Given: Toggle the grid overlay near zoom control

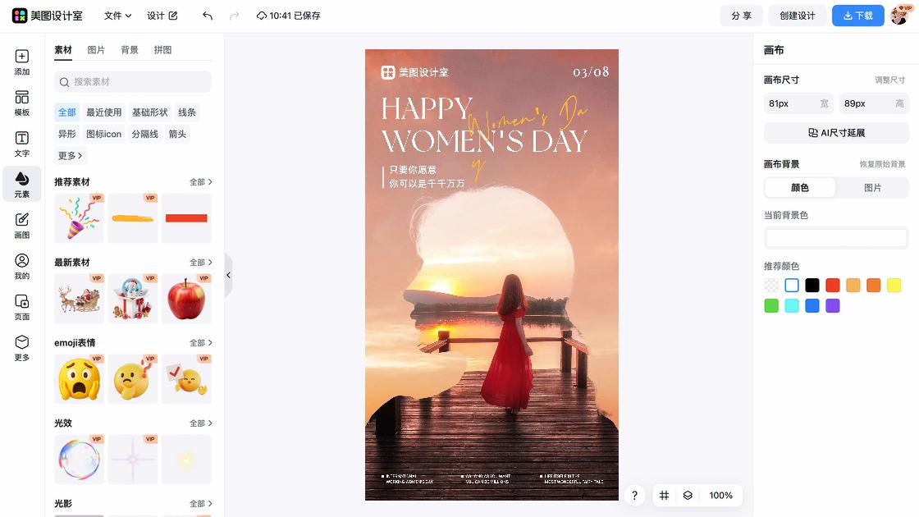Looking at the screenshot, I should [665, 496].
